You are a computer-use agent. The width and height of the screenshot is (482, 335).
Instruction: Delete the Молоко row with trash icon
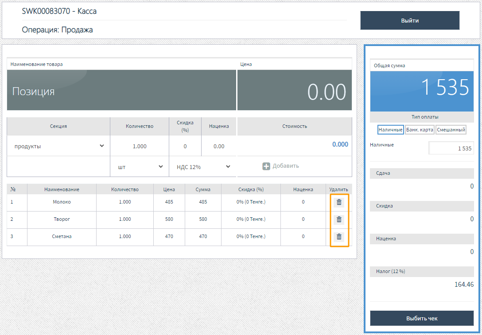pyautogui.click(x=339, y=202)
